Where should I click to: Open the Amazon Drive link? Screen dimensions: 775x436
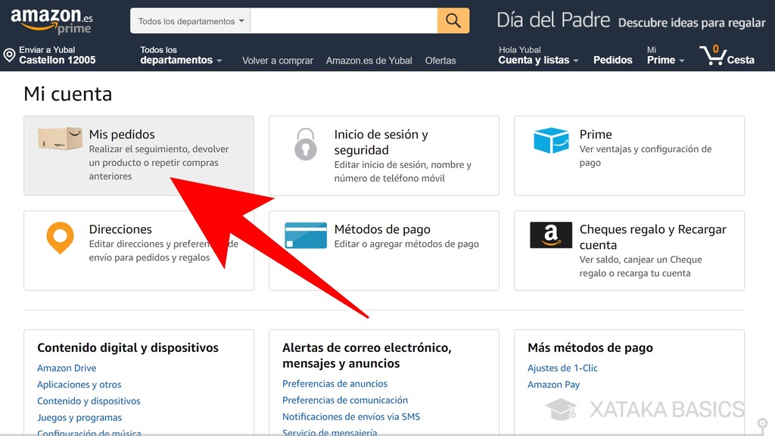(x=65, y=368)
